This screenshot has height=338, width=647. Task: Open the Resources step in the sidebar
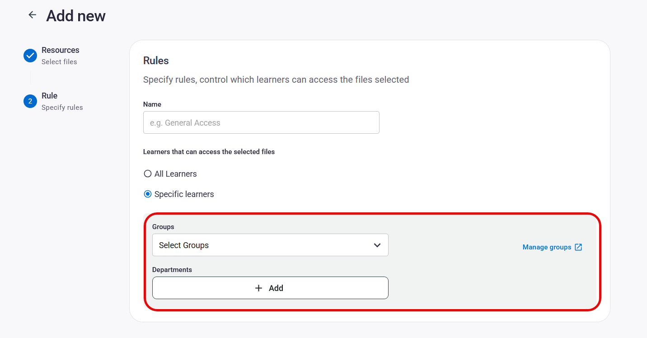pos(61,50)
